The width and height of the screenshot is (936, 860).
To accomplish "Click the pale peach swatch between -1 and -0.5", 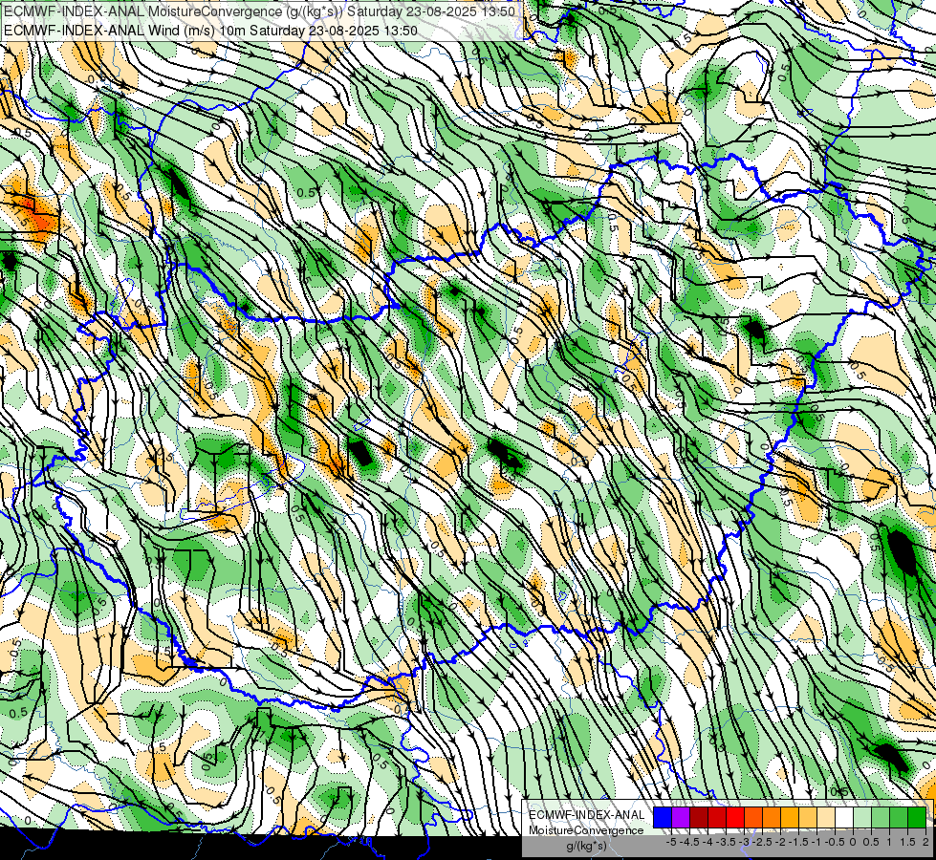I will click(826, 817).
